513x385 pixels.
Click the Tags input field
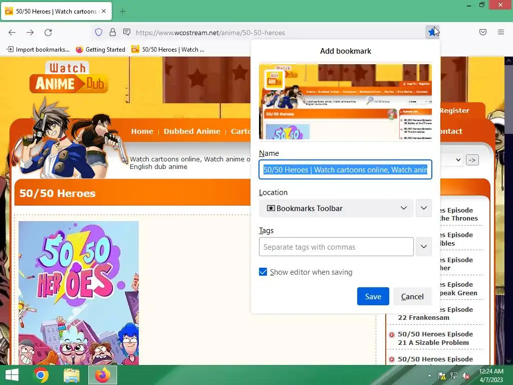tap(336, 247)
